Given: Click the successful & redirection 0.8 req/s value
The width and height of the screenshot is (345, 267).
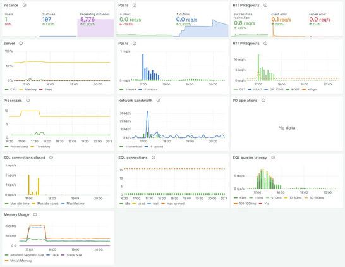Looking at the screenshot, I should pos(245,23).
